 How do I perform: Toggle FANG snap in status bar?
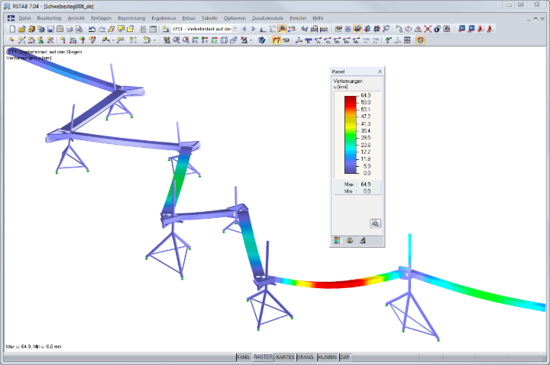coord(243,357)
